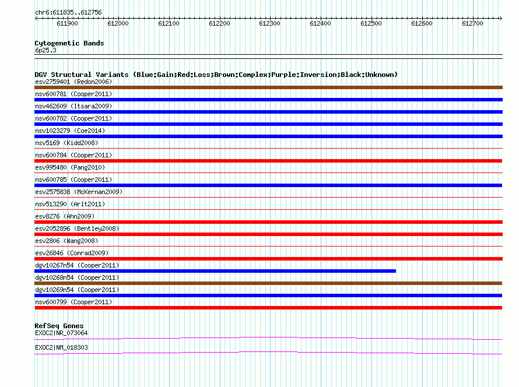519x387 pixels.
Task: Click the 612700 ruler tick label
Action: click(x=472, y=23)
